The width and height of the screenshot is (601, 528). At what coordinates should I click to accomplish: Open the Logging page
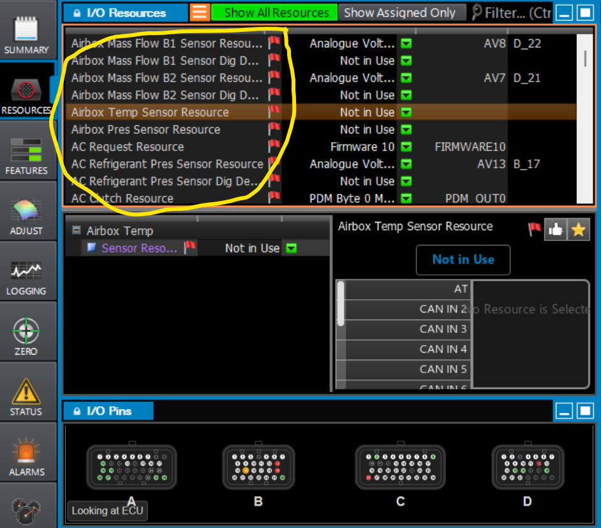coord(26,277)
